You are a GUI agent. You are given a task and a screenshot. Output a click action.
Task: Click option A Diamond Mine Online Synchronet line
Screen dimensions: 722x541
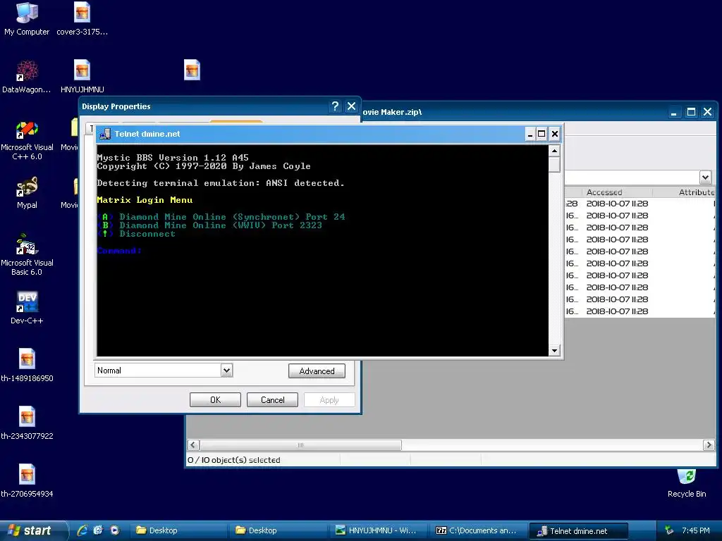(x=221, y=217)
